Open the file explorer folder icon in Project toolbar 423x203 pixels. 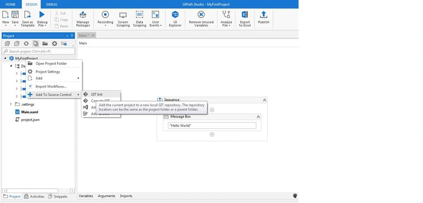point(45,43)
